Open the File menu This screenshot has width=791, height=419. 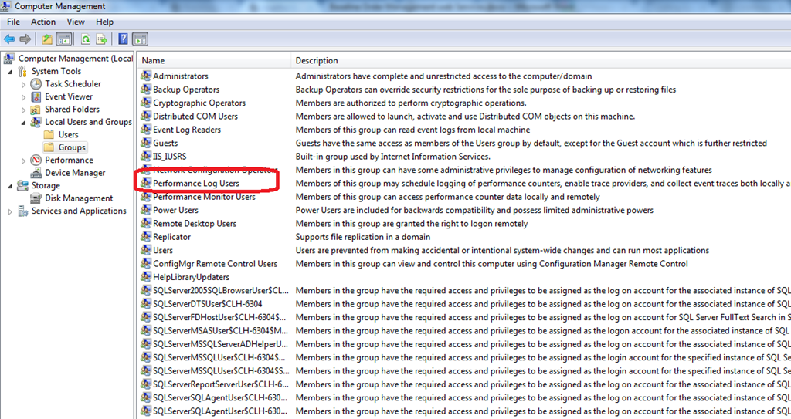tap(14, 22)
